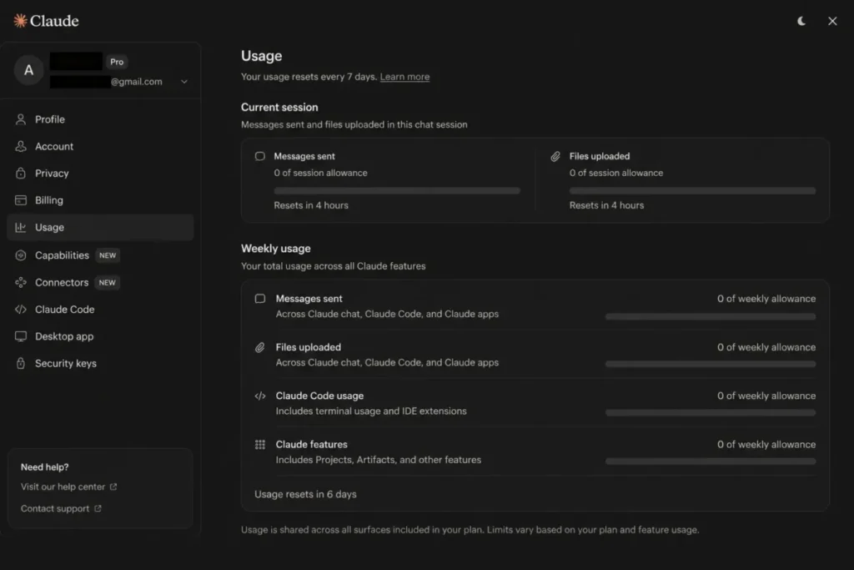This screenshot has height=570, width=854.
Task: Click the Claude features label
Action: (311, 444)
